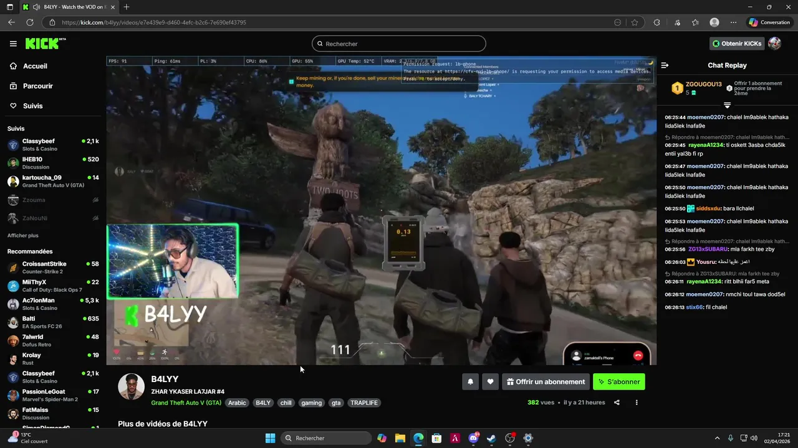Select the gaming tag
The width and height of the screenshot is (798, 448).
pyautogui.click(x=311, y=403)
